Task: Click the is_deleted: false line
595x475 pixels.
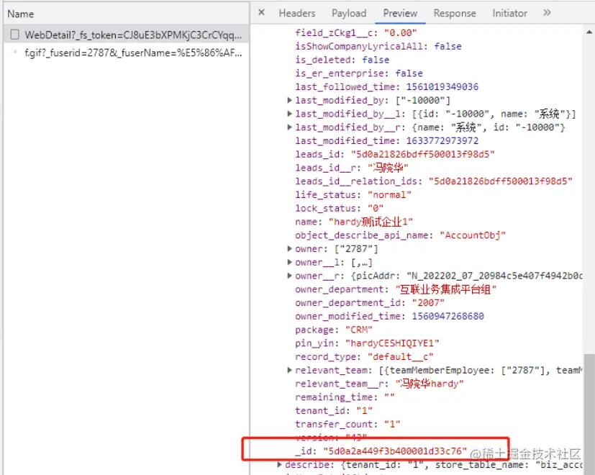Action: (x=342, y=60)
